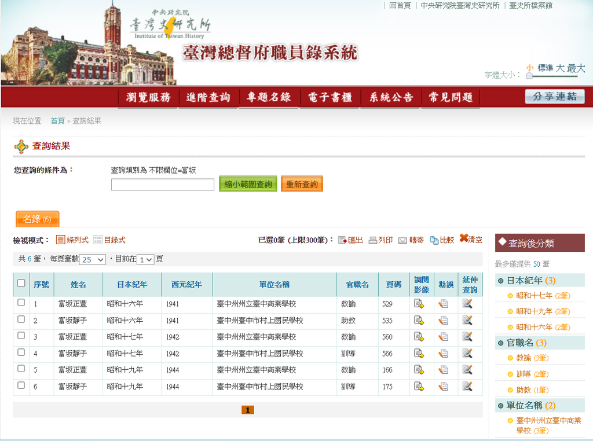The width and height of the screenshot is (593, 441).
Task: Open the 電子書櫃 menu
Action: [330, 97]
